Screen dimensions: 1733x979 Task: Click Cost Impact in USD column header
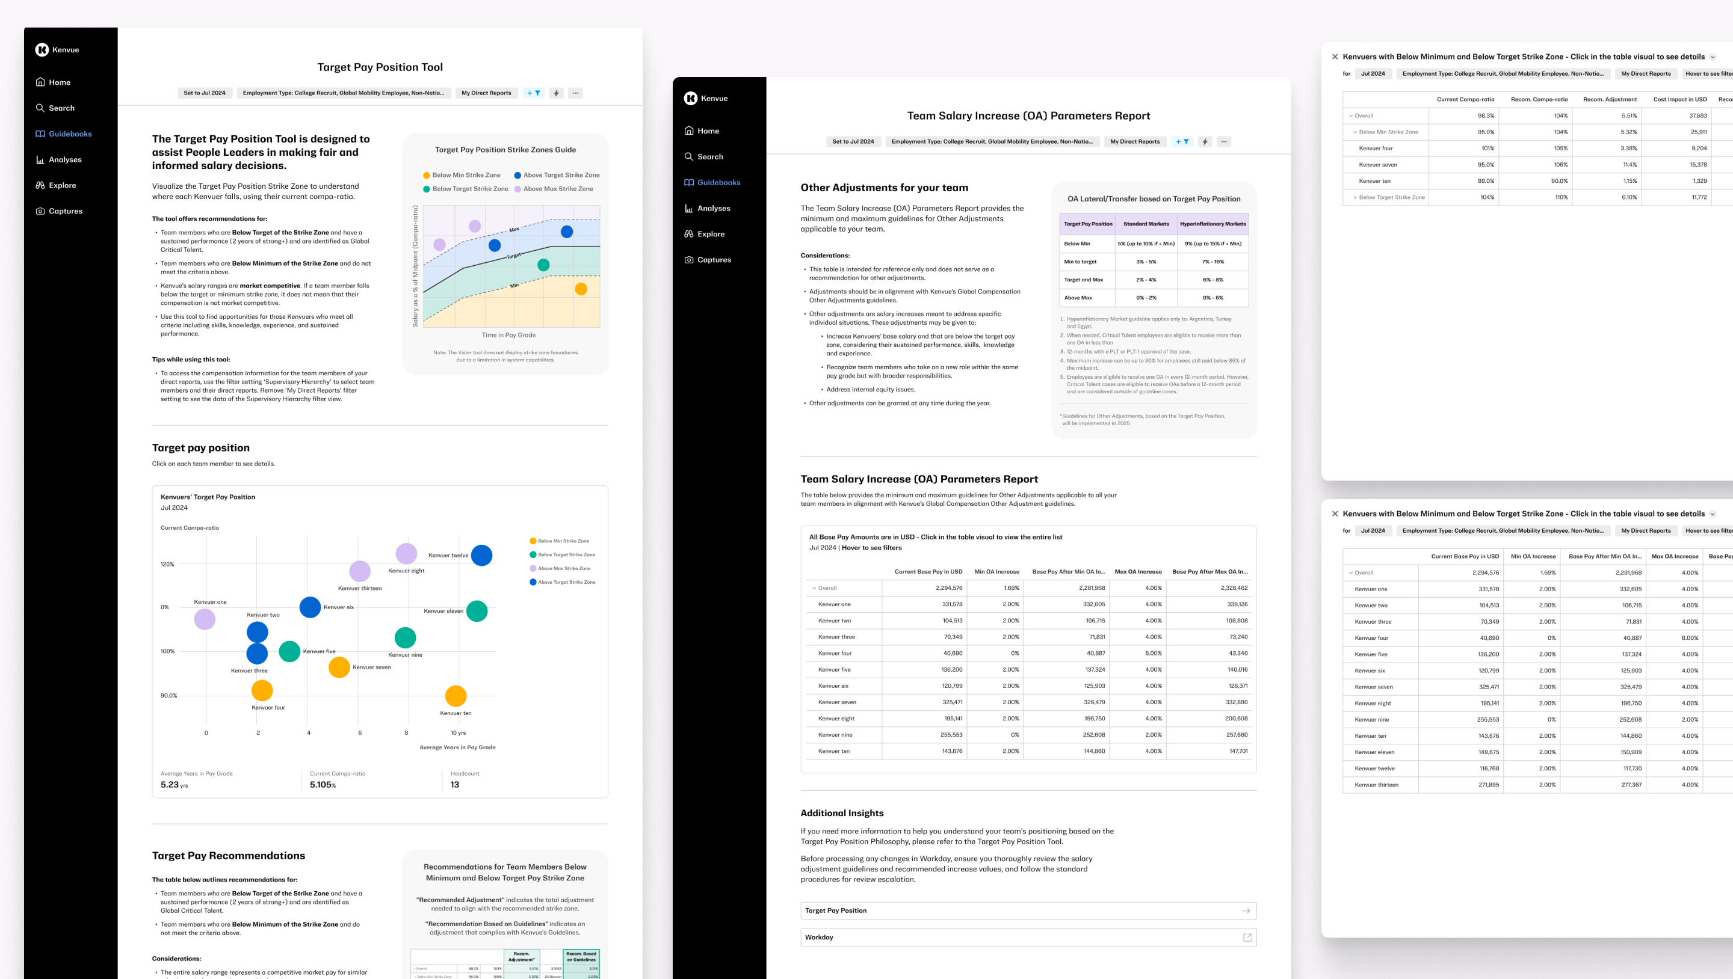click(x=1680, y=99)
